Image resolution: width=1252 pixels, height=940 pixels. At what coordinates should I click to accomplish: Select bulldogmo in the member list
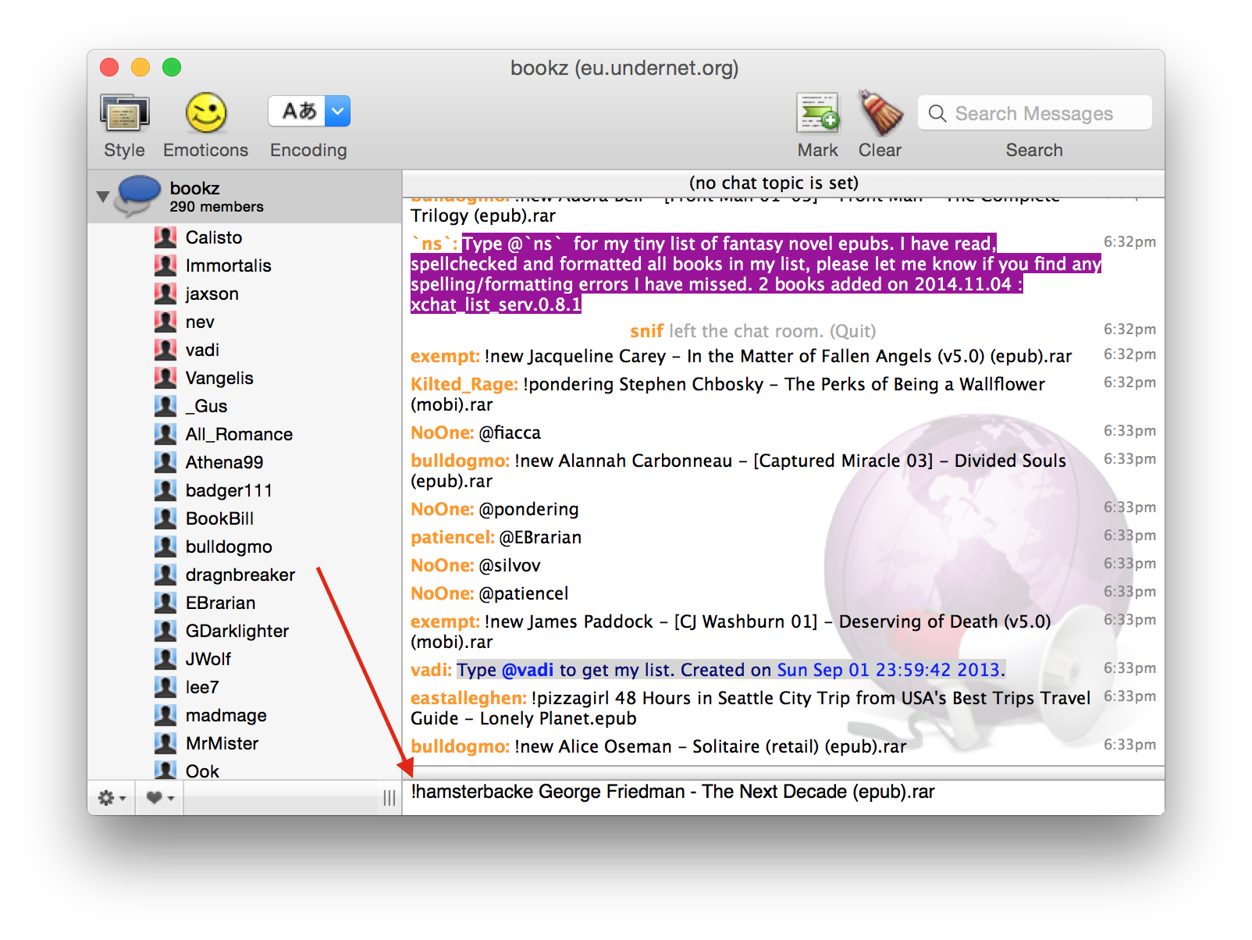point(229,547)
